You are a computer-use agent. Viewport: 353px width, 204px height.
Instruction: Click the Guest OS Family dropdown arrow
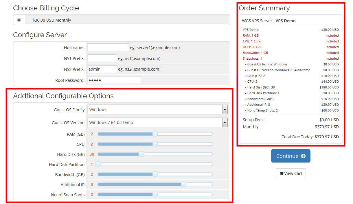pyautogui.click(x=225, y=109)
